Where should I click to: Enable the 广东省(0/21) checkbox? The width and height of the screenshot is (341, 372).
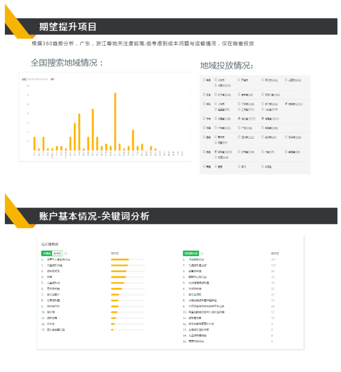[x=216, y=128]
